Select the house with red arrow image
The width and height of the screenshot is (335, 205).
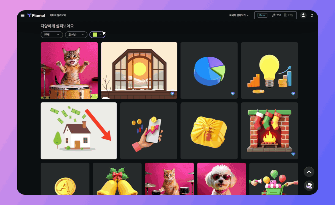point(79,131)
